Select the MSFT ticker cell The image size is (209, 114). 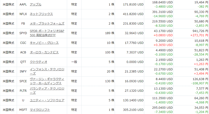point(23,110)
